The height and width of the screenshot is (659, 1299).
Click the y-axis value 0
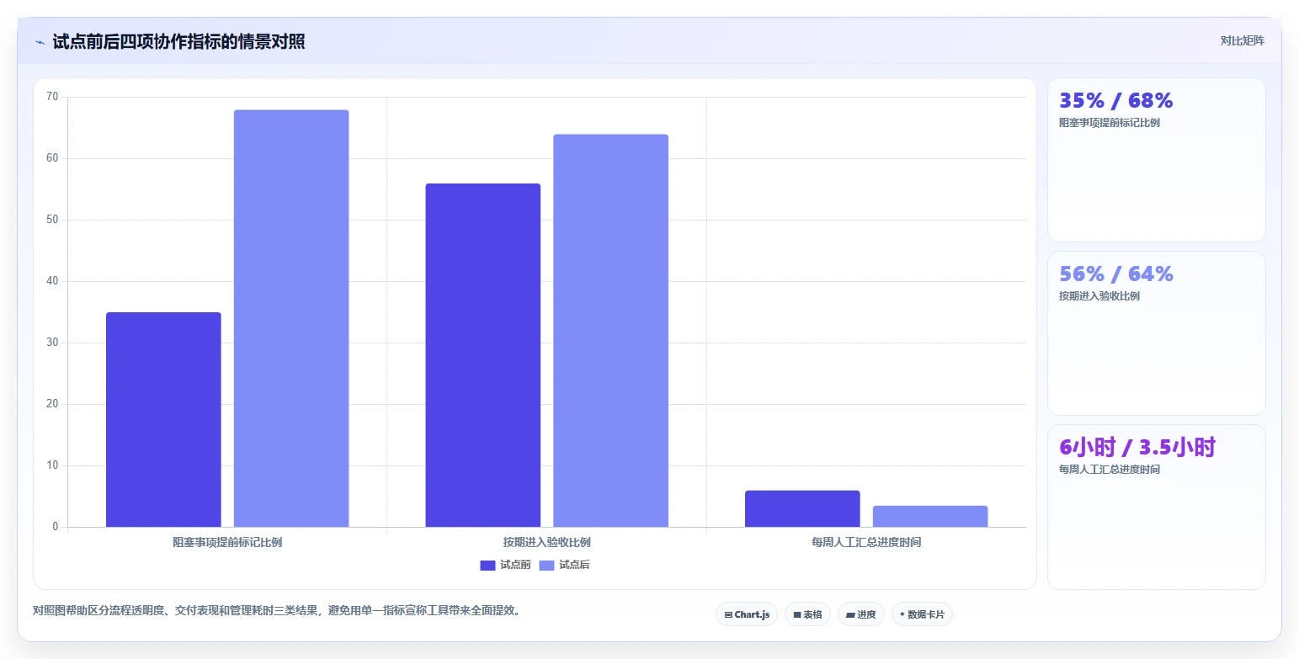[56, 527]
